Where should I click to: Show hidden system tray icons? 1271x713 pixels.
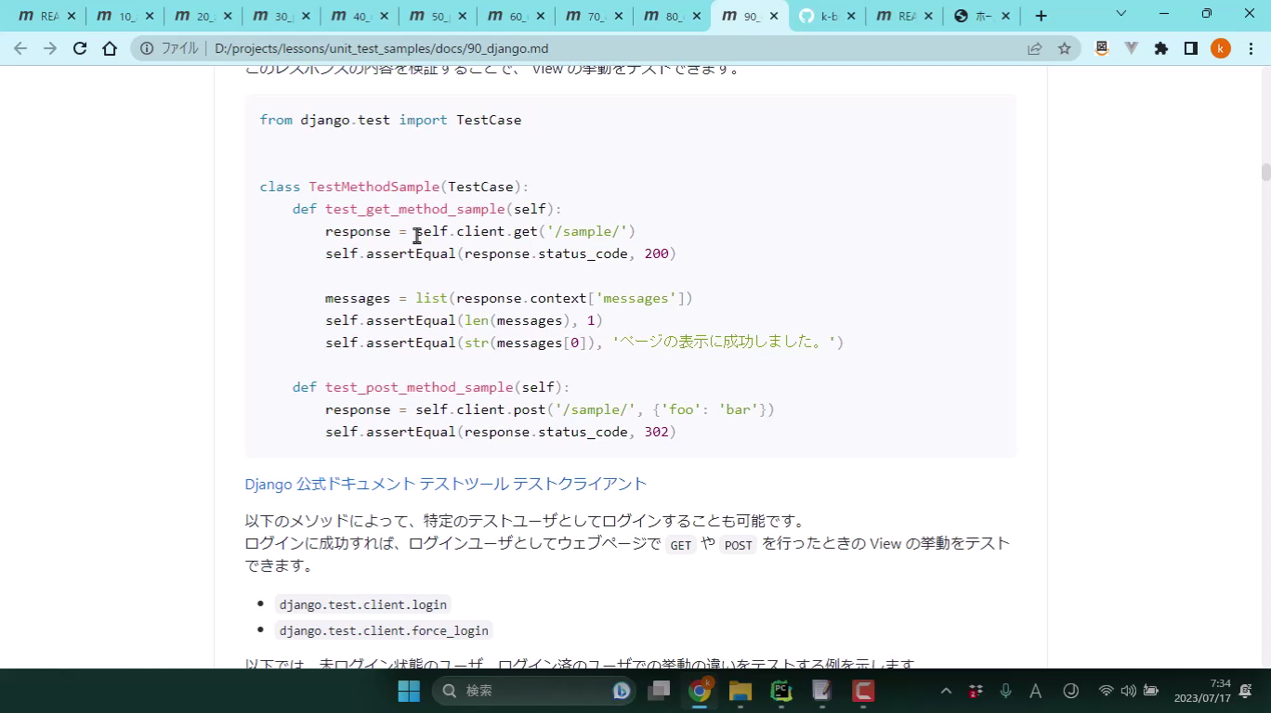[946, 691]
